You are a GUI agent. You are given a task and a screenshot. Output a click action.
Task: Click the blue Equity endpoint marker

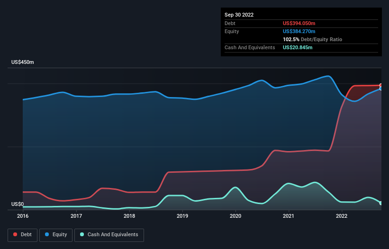(x=381, y=89)
